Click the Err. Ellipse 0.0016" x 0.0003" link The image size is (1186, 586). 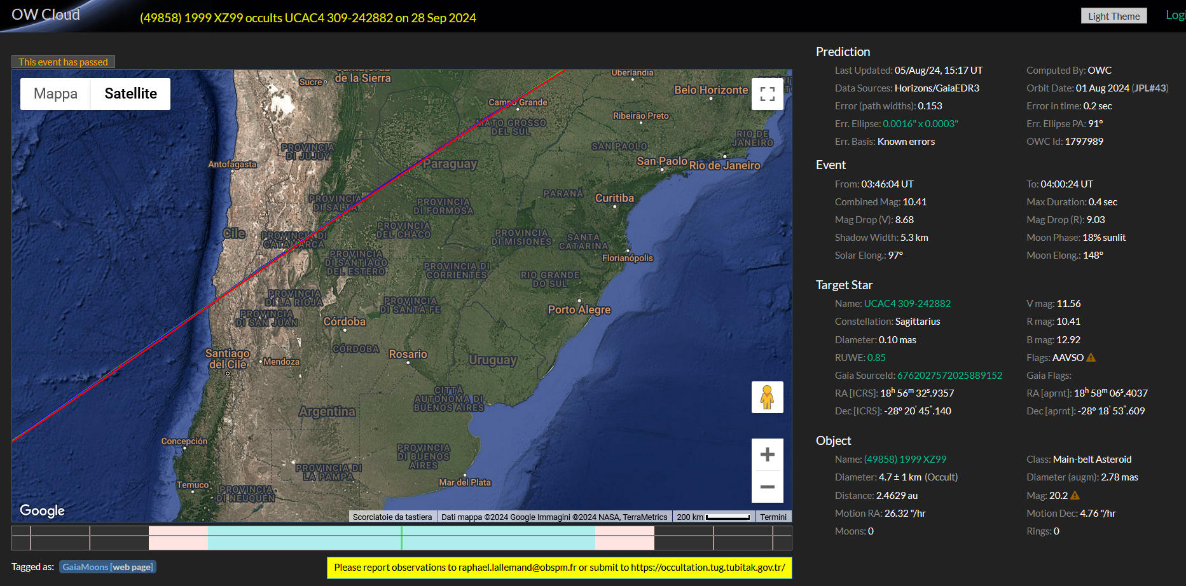920,124
